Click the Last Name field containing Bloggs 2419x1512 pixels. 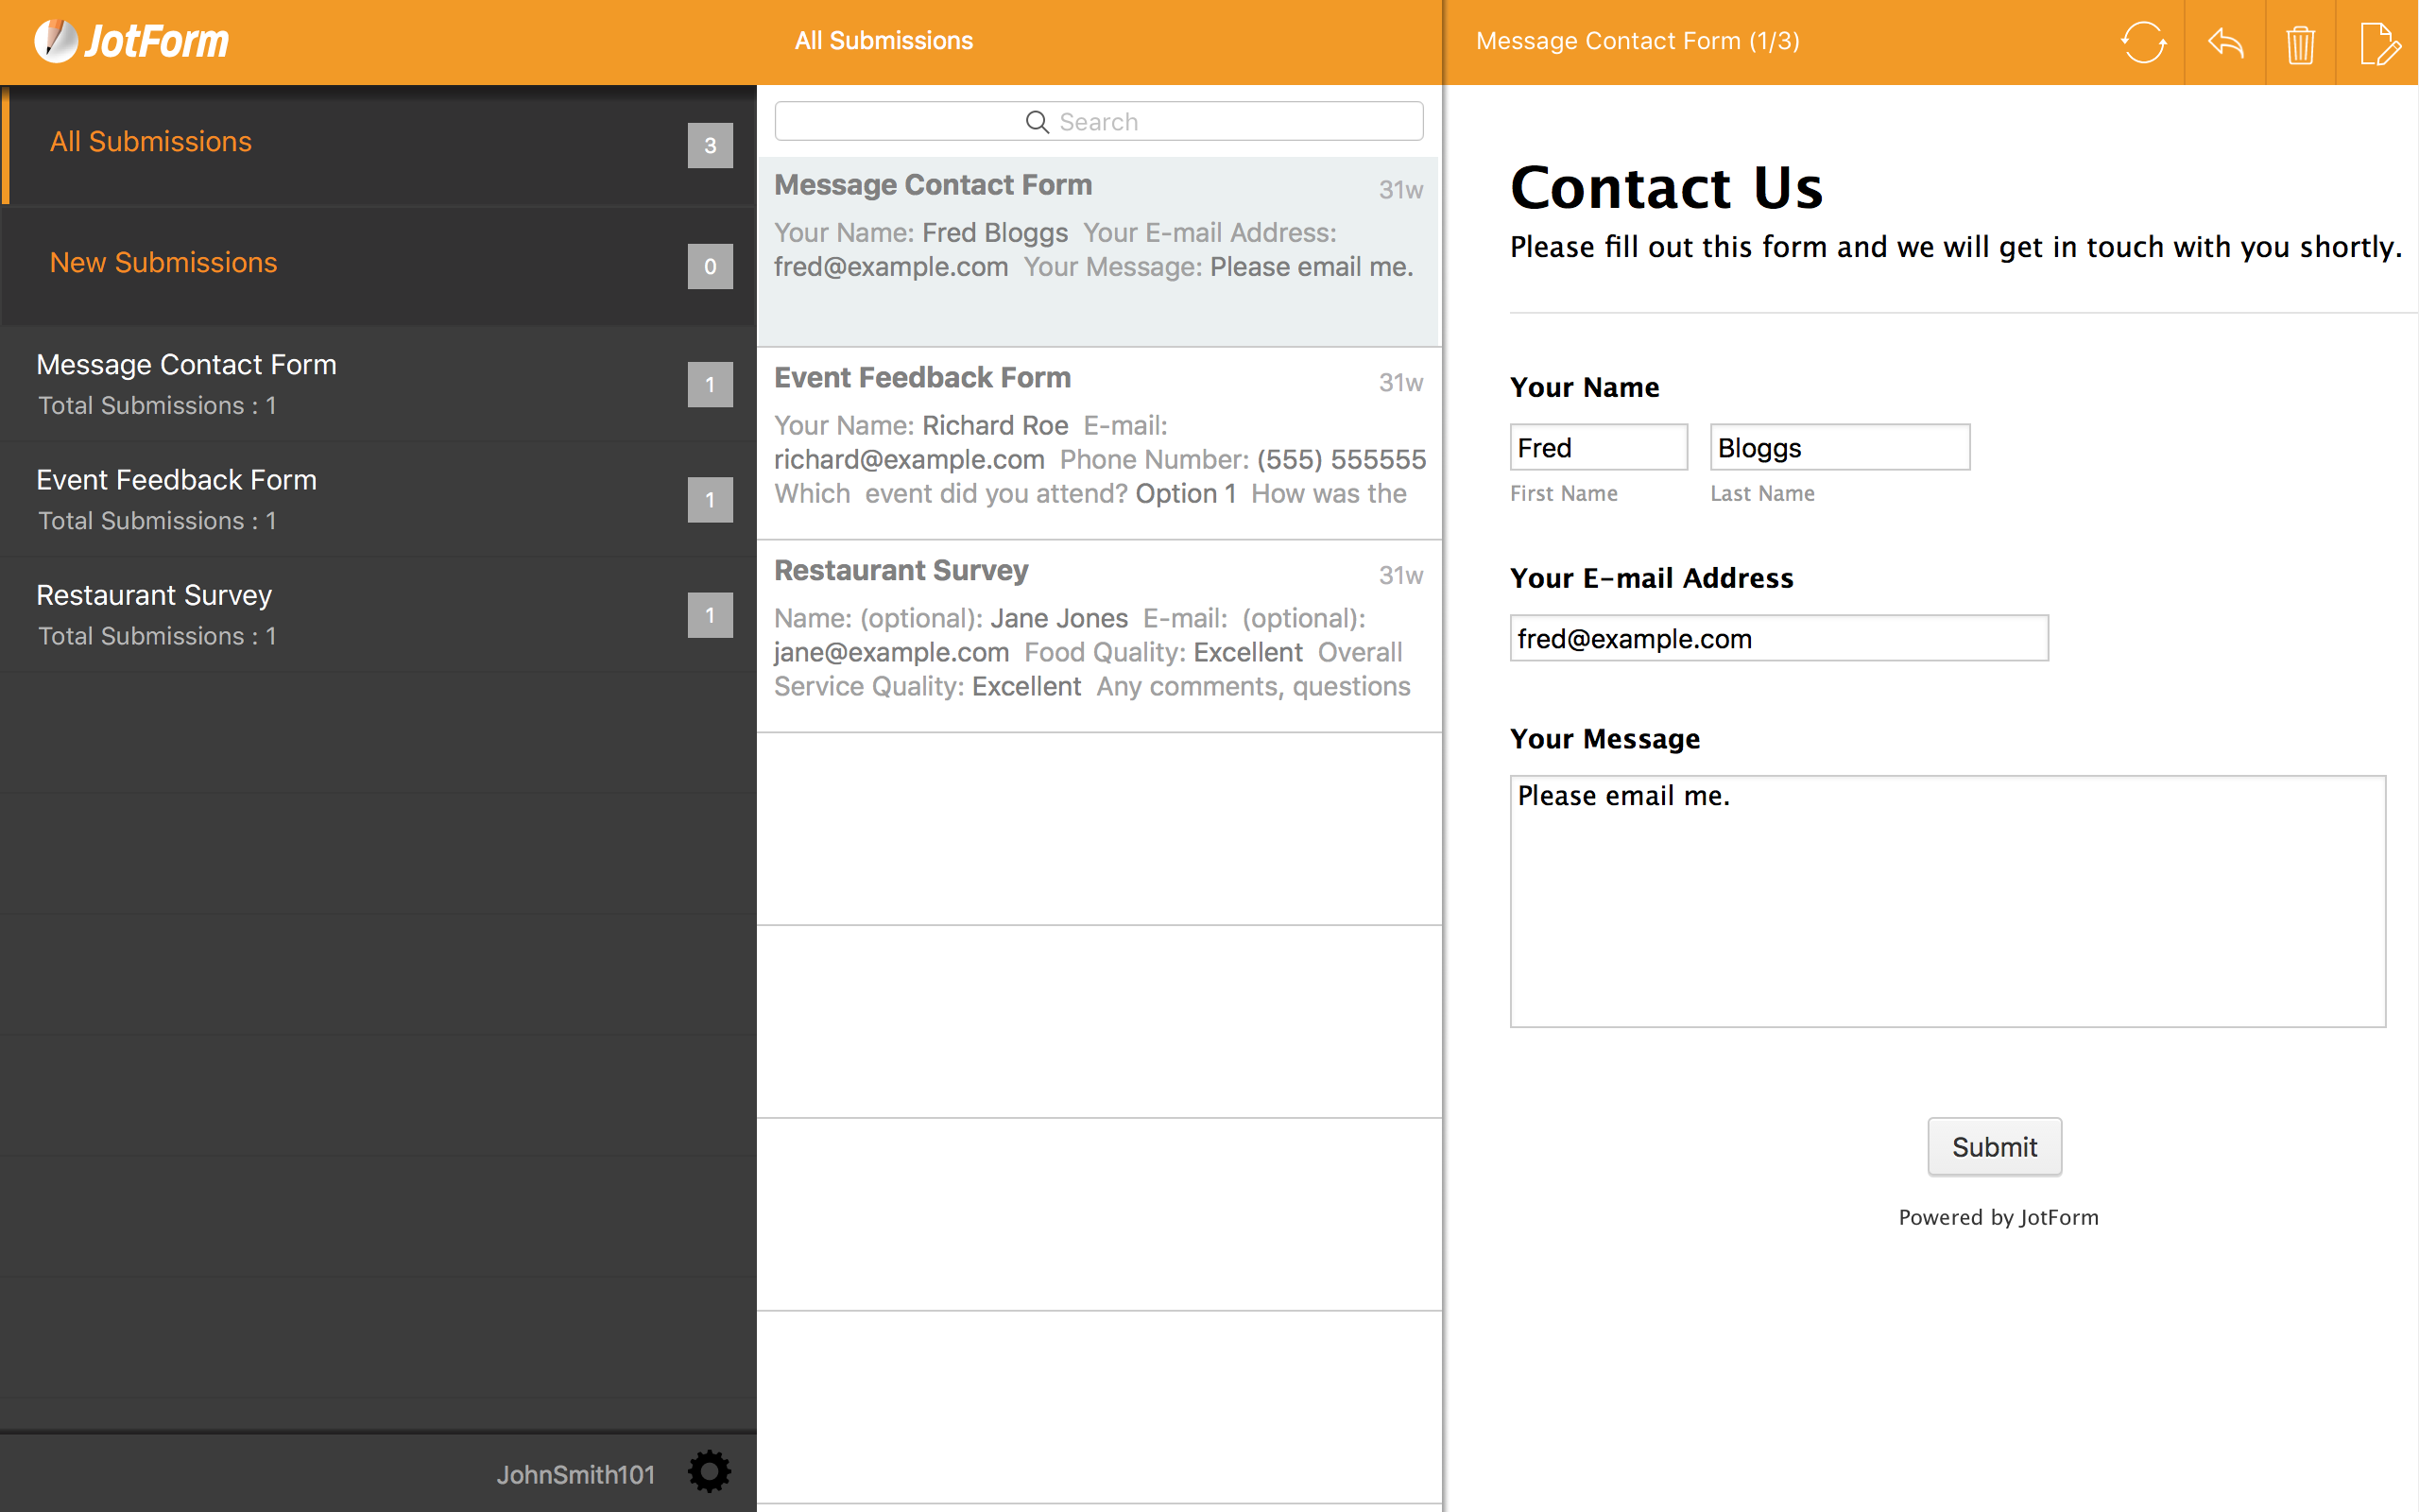point(1839,447)
